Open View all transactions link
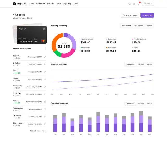 [38, 131]
